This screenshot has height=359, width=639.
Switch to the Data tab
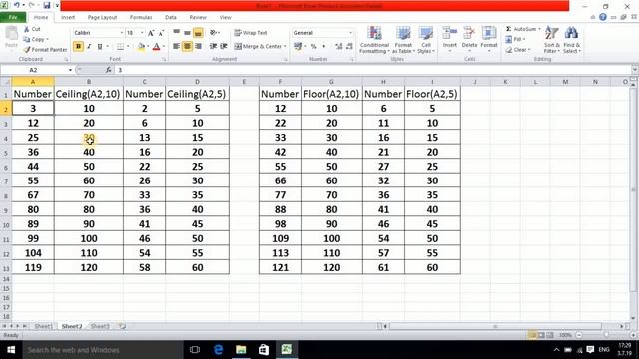pos(171,18)
